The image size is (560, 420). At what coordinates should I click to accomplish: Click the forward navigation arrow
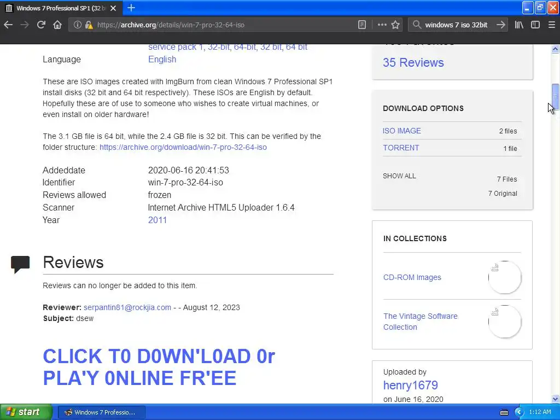point(24,25)
